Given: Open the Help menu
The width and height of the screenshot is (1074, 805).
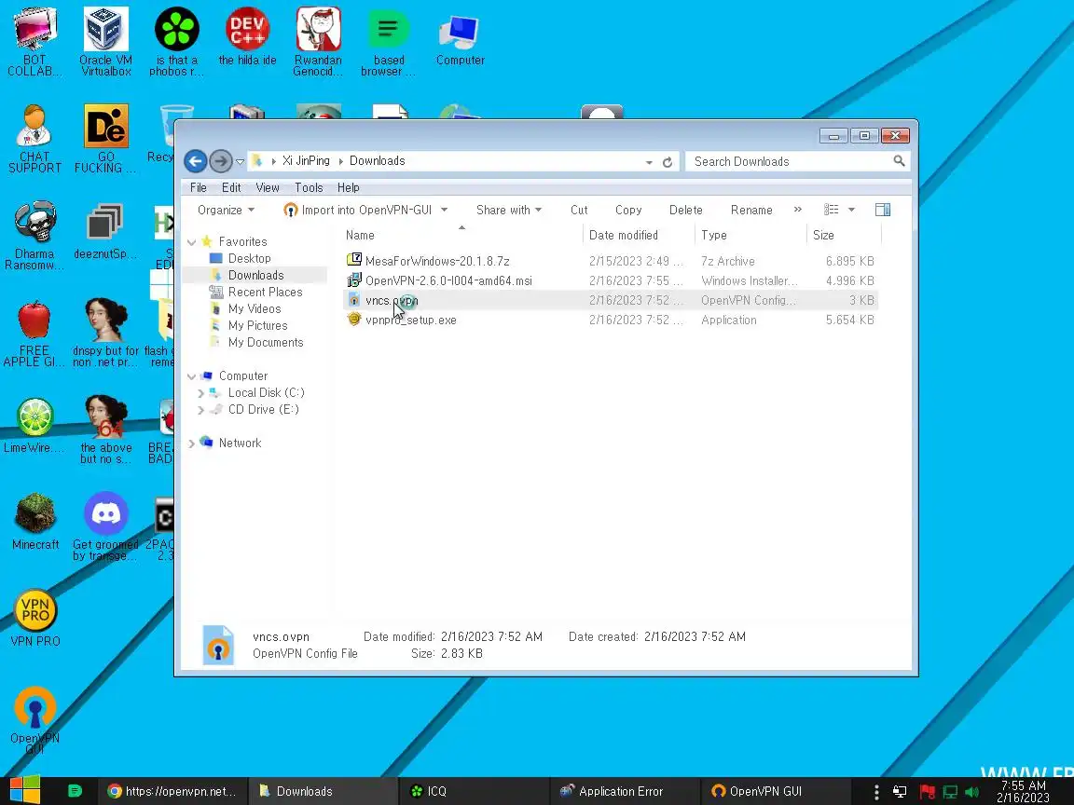Looking at the screenshot, I should (348, 187).
